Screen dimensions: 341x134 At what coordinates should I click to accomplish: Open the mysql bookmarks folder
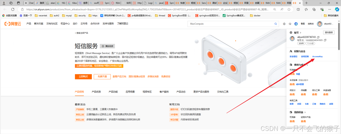coord(67,16)
